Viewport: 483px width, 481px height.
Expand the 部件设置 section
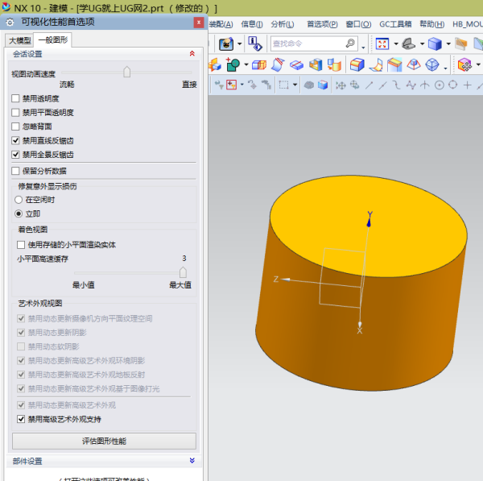click(x=192, y=461)
